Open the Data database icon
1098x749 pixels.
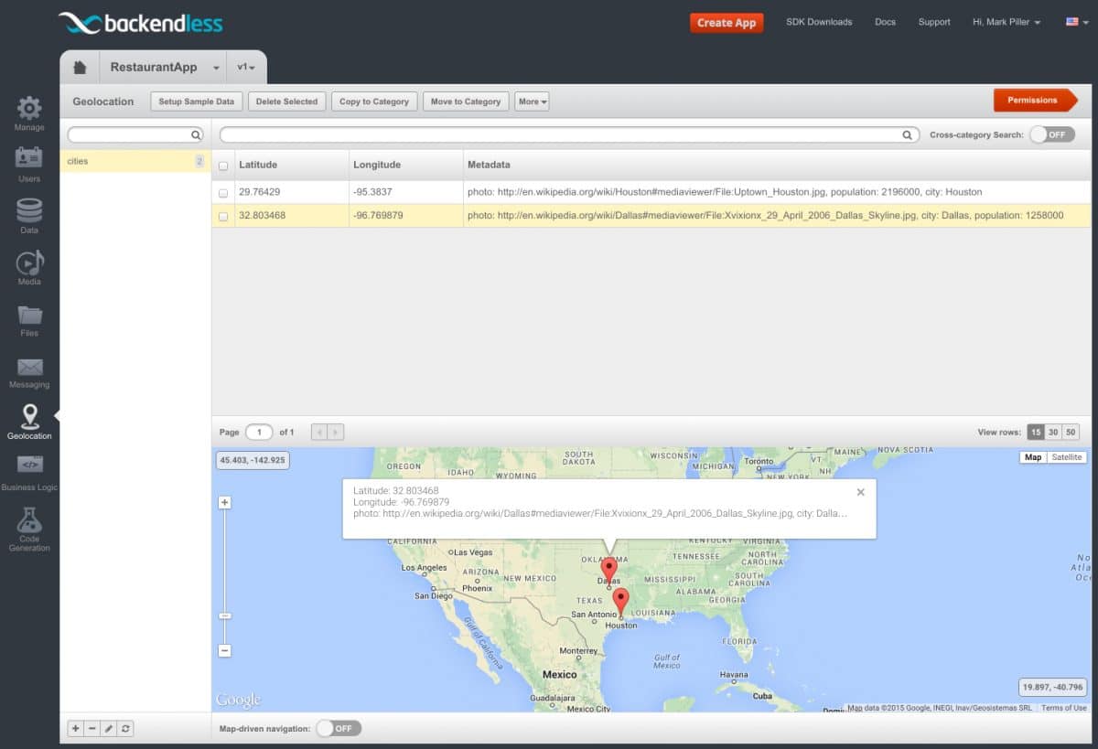(x=29, y=210)
